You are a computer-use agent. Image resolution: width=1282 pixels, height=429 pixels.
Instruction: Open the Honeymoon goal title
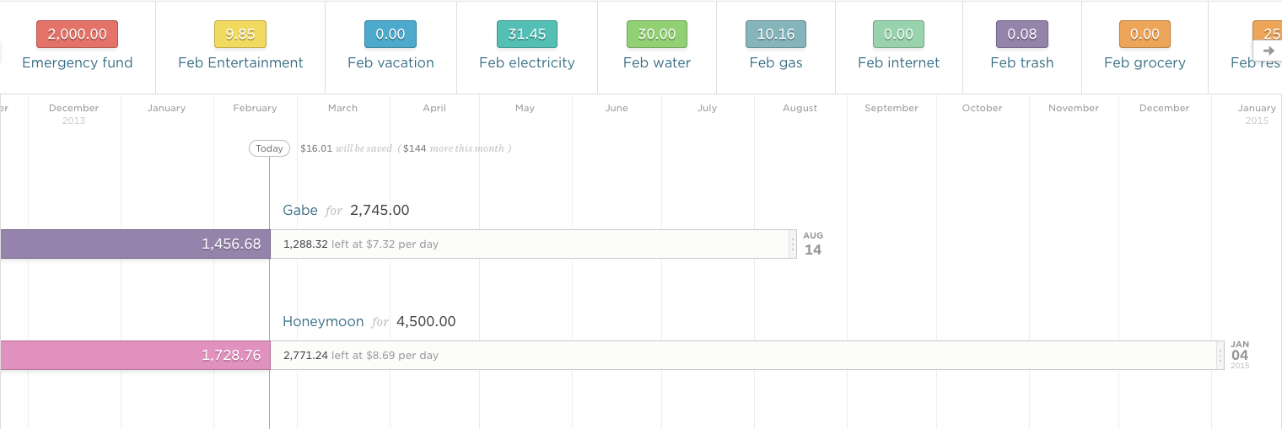[x=323, y=322]
